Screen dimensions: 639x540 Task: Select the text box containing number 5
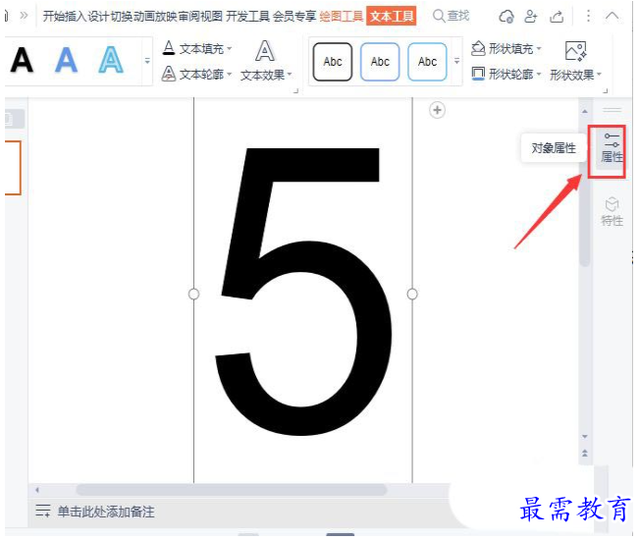(x=302, y=291)
